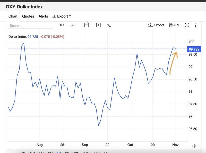Click the blue 99.729 price tag
This screenshot has height=153, width=206.
tap(194, 49)
